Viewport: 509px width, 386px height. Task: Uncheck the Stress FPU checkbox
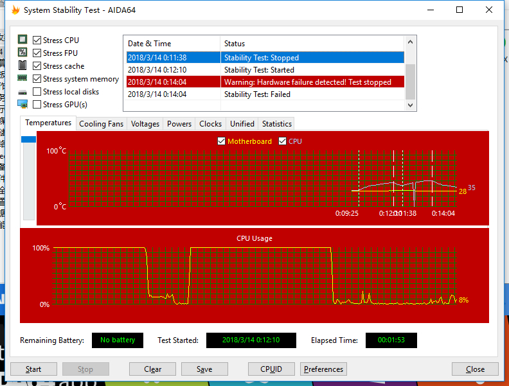click(37, 53)
